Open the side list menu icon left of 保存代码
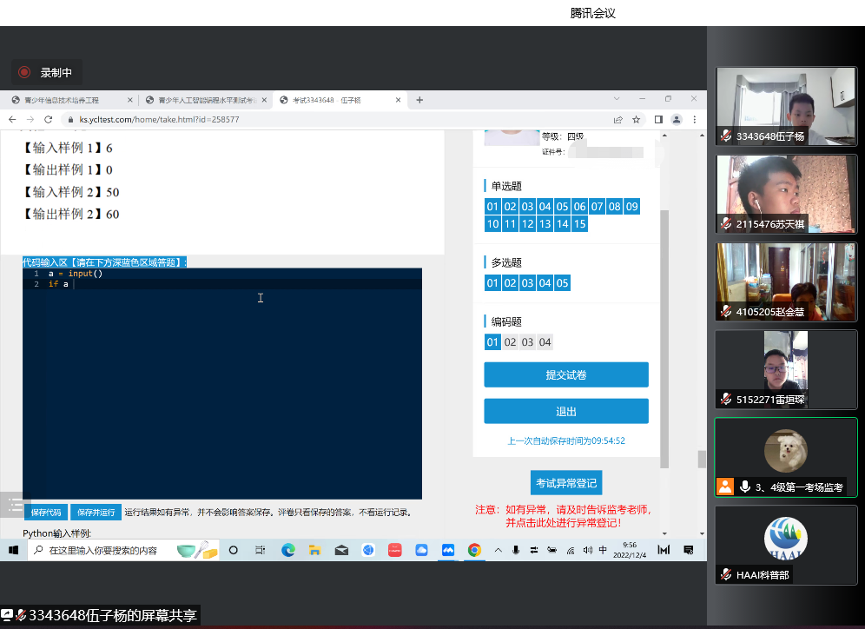Viewport: 865px width, 629px height. tap(16, 504)
